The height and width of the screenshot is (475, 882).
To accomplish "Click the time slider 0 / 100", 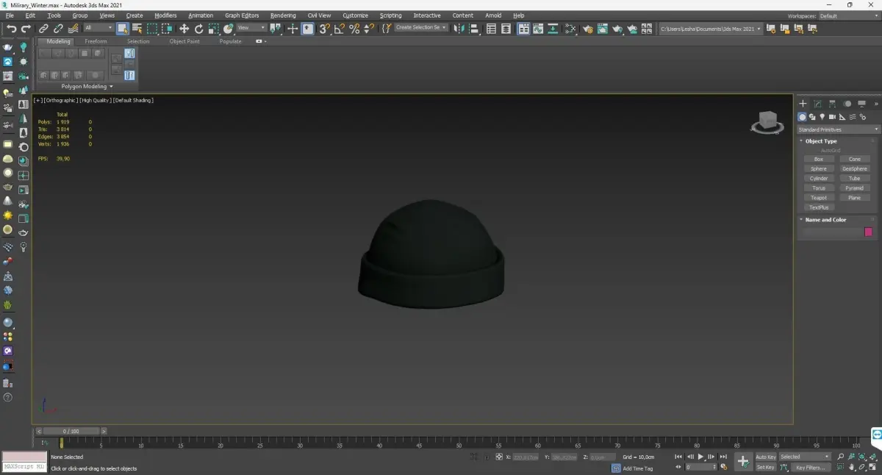I will 71,431.
